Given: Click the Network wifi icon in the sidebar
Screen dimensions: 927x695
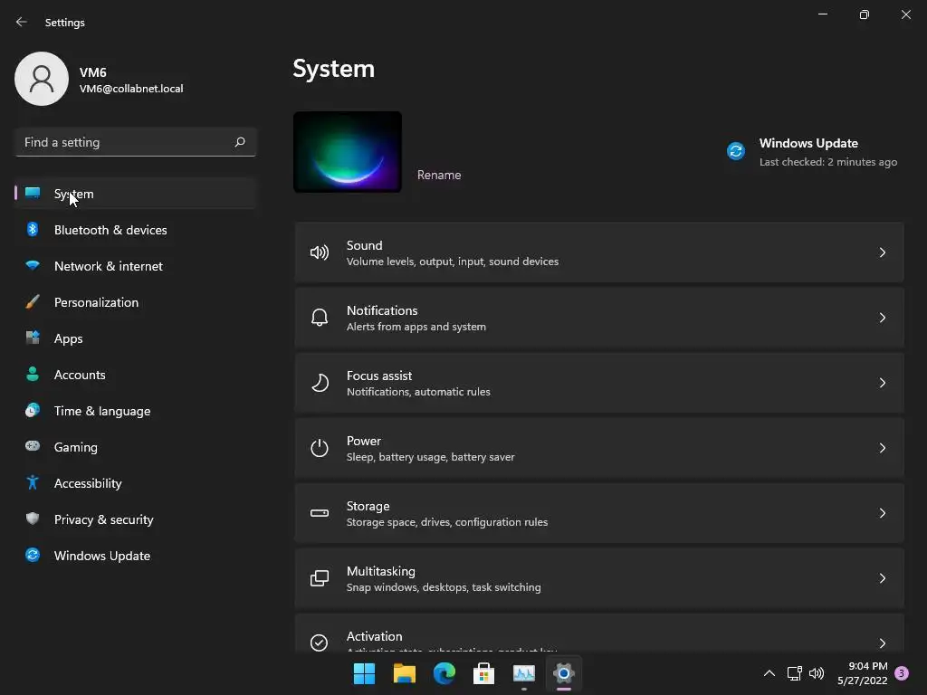Looking at the screenshot, I should [x=33, y=265].
